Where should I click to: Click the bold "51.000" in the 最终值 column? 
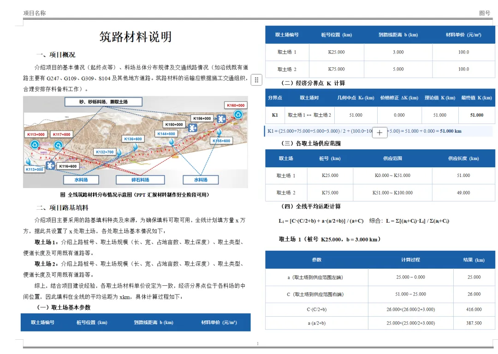[477, 115]
